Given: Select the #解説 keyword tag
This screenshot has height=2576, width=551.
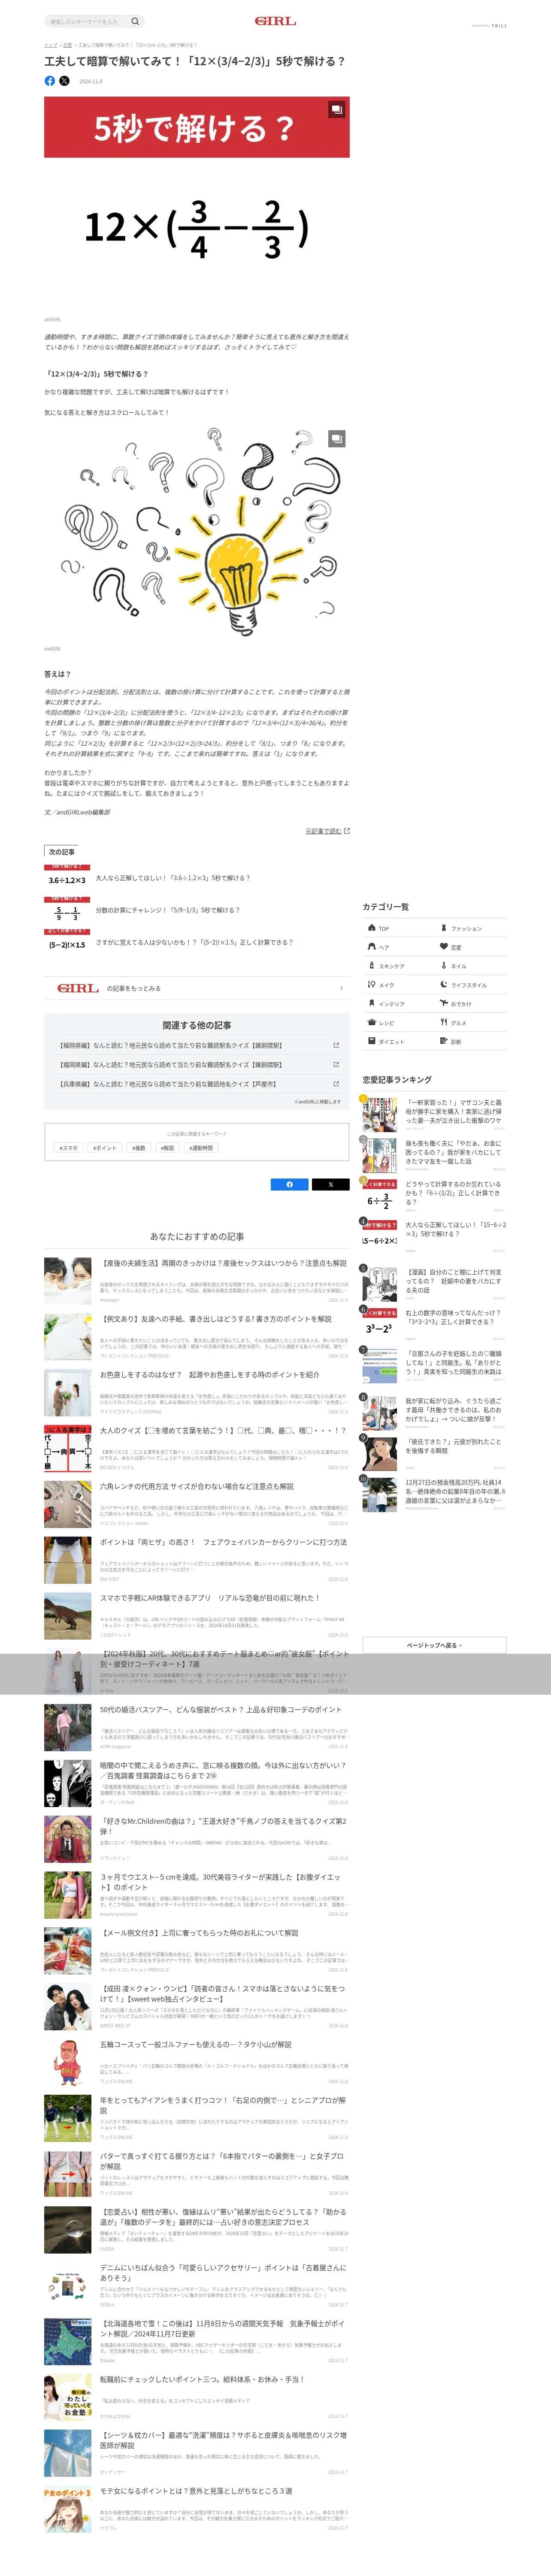Looking at the screenshot, I should (x=168, y=1149).
